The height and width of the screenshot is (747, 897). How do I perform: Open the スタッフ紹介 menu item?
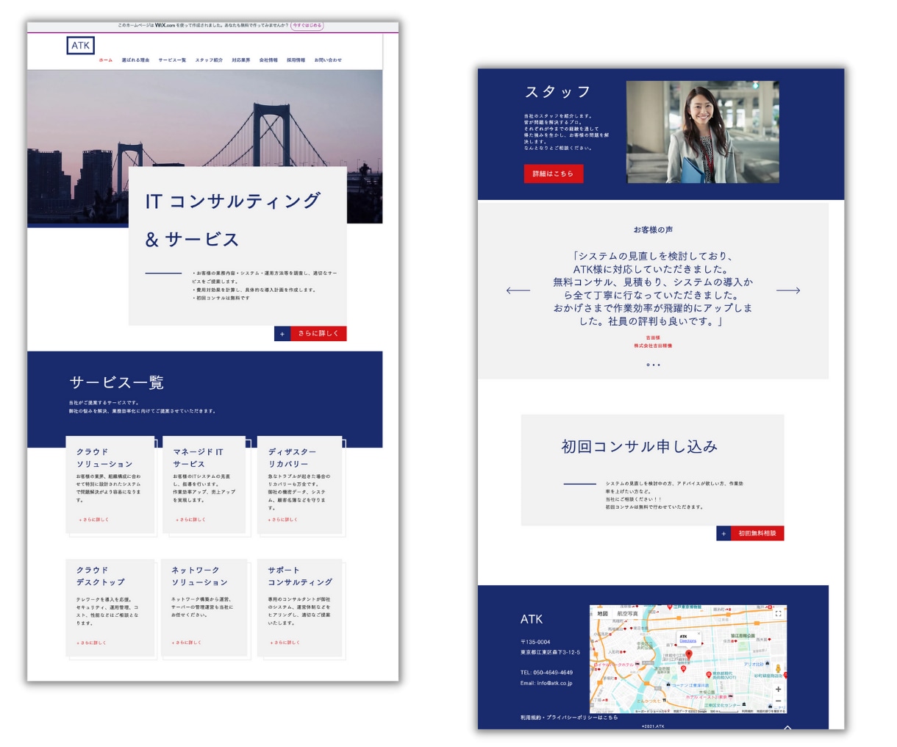click(x=209, y=60)
